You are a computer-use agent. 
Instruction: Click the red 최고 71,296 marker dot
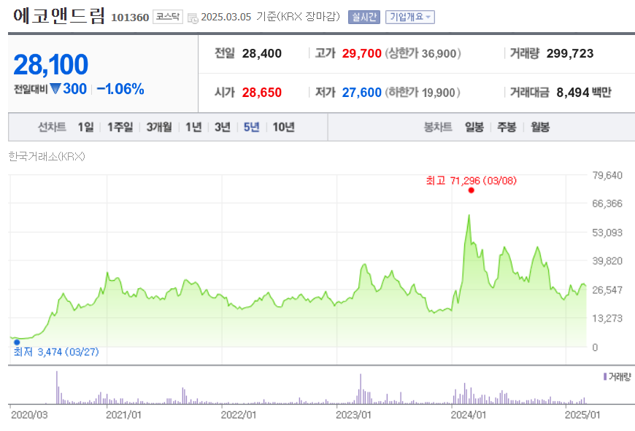click(x=471, y=190)
